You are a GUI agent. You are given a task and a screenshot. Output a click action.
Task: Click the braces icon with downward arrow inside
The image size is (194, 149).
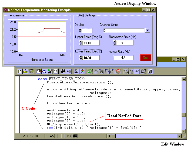click(x=101, y=71)
